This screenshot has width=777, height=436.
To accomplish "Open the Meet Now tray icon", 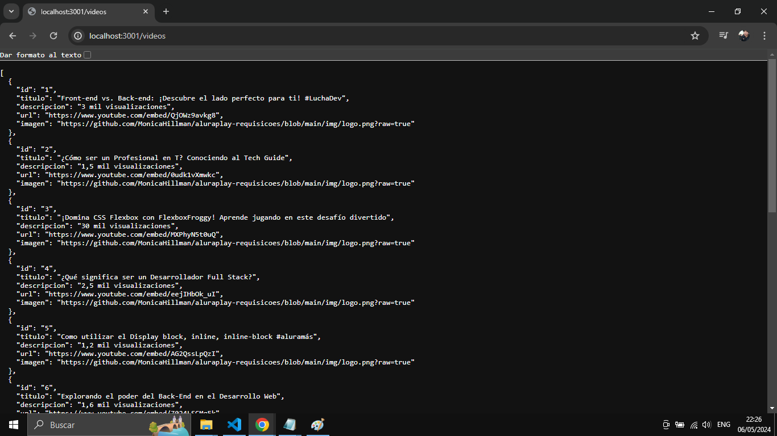I will coord(666,425).
